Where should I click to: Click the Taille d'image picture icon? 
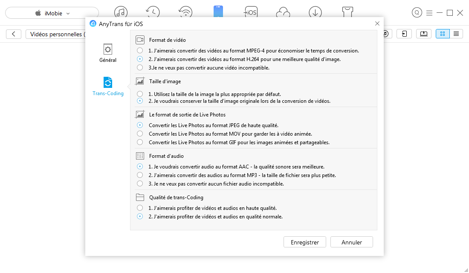pyautogui.click(x=140, y=81)
